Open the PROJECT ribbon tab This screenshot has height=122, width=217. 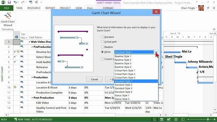65,8
